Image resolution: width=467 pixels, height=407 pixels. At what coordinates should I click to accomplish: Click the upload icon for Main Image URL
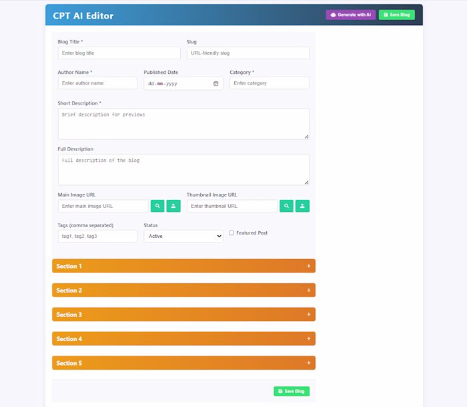pyautogui.click(x=173, y=206)
